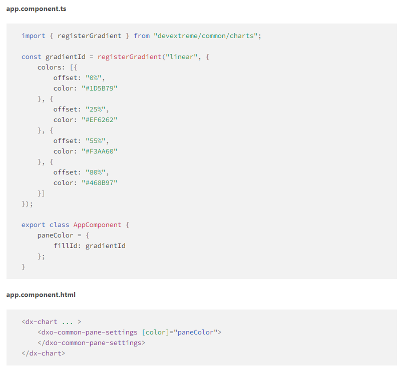The height and width of the screenshot is (372, 405).
Task: Click the red registerGradient function call
Action: coord(129,57)
